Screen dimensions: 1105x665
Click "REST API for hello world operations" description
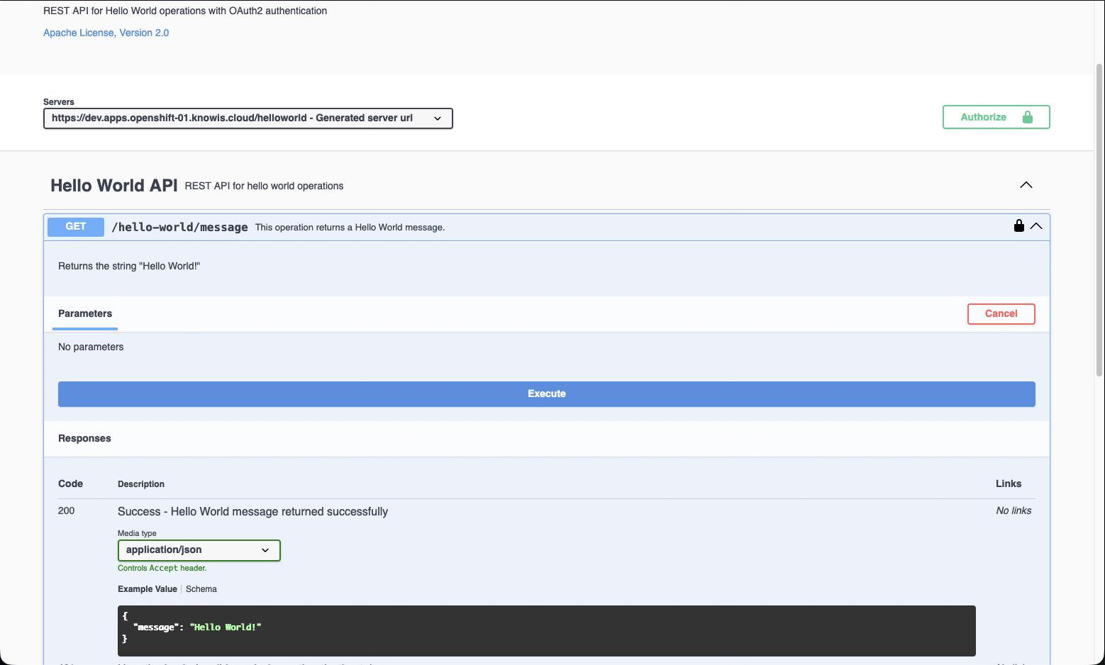pyautogui.click(x=264, y=186)
